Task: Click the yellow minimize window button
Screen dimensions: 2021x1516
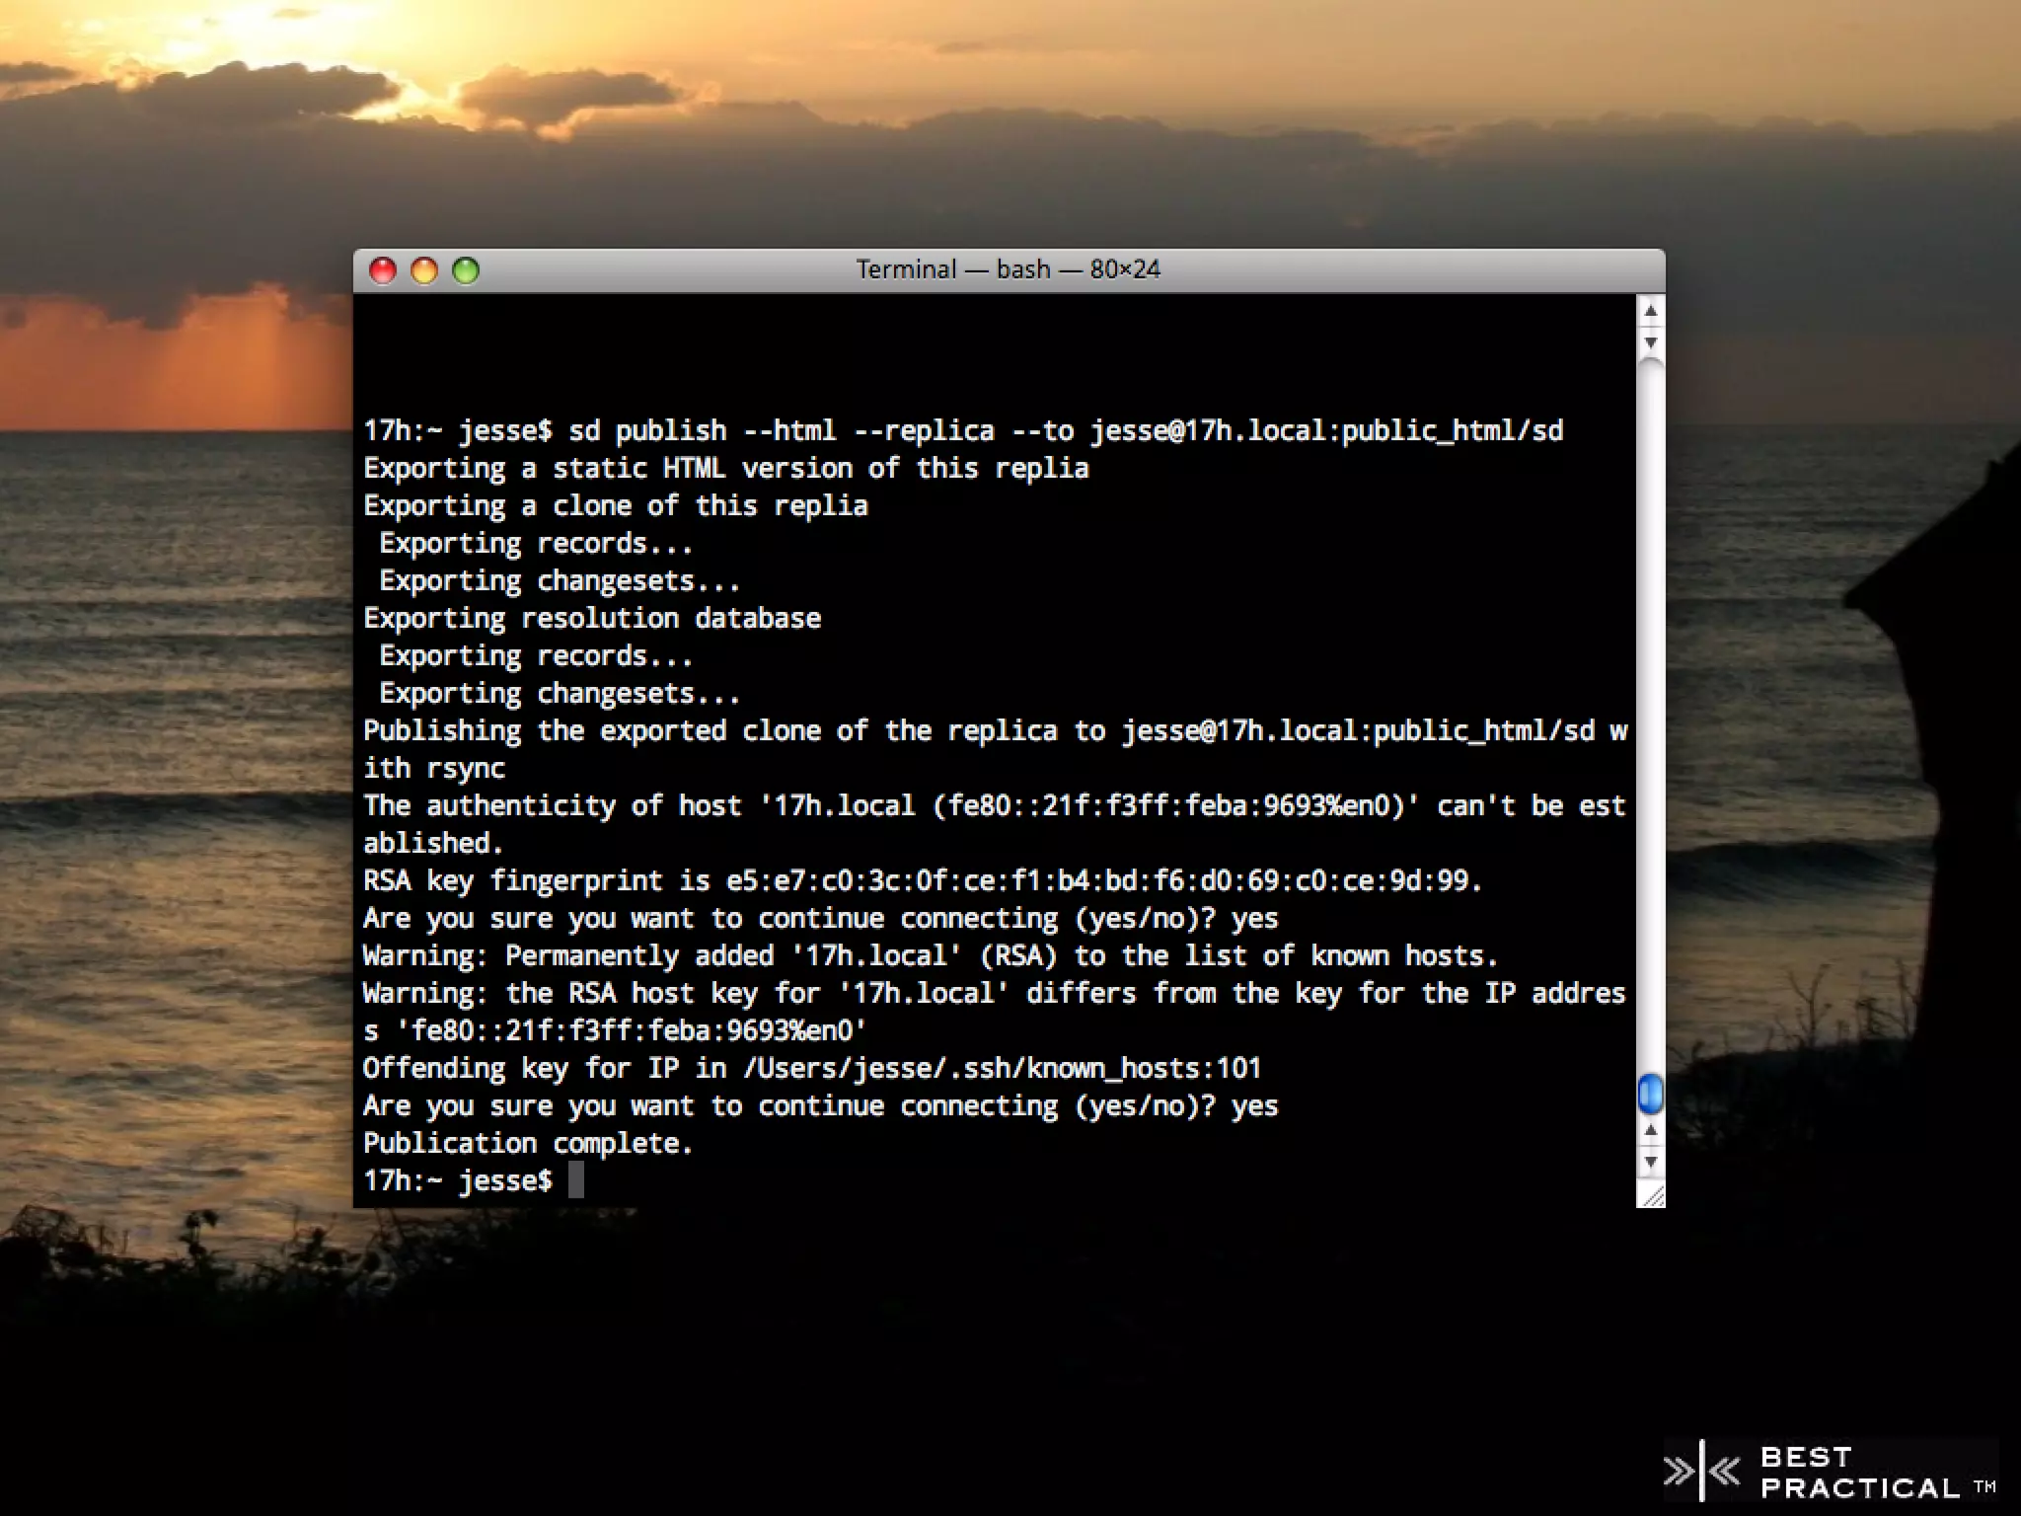Action: (x=424, y=270)
